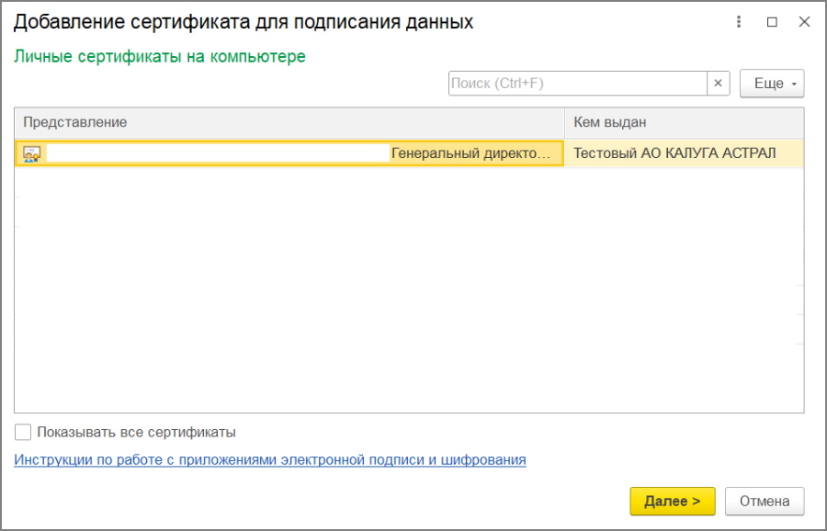Open the e-signature apps instructions link
This screenshot has height=531, width=827.
(x=270, y=460)
